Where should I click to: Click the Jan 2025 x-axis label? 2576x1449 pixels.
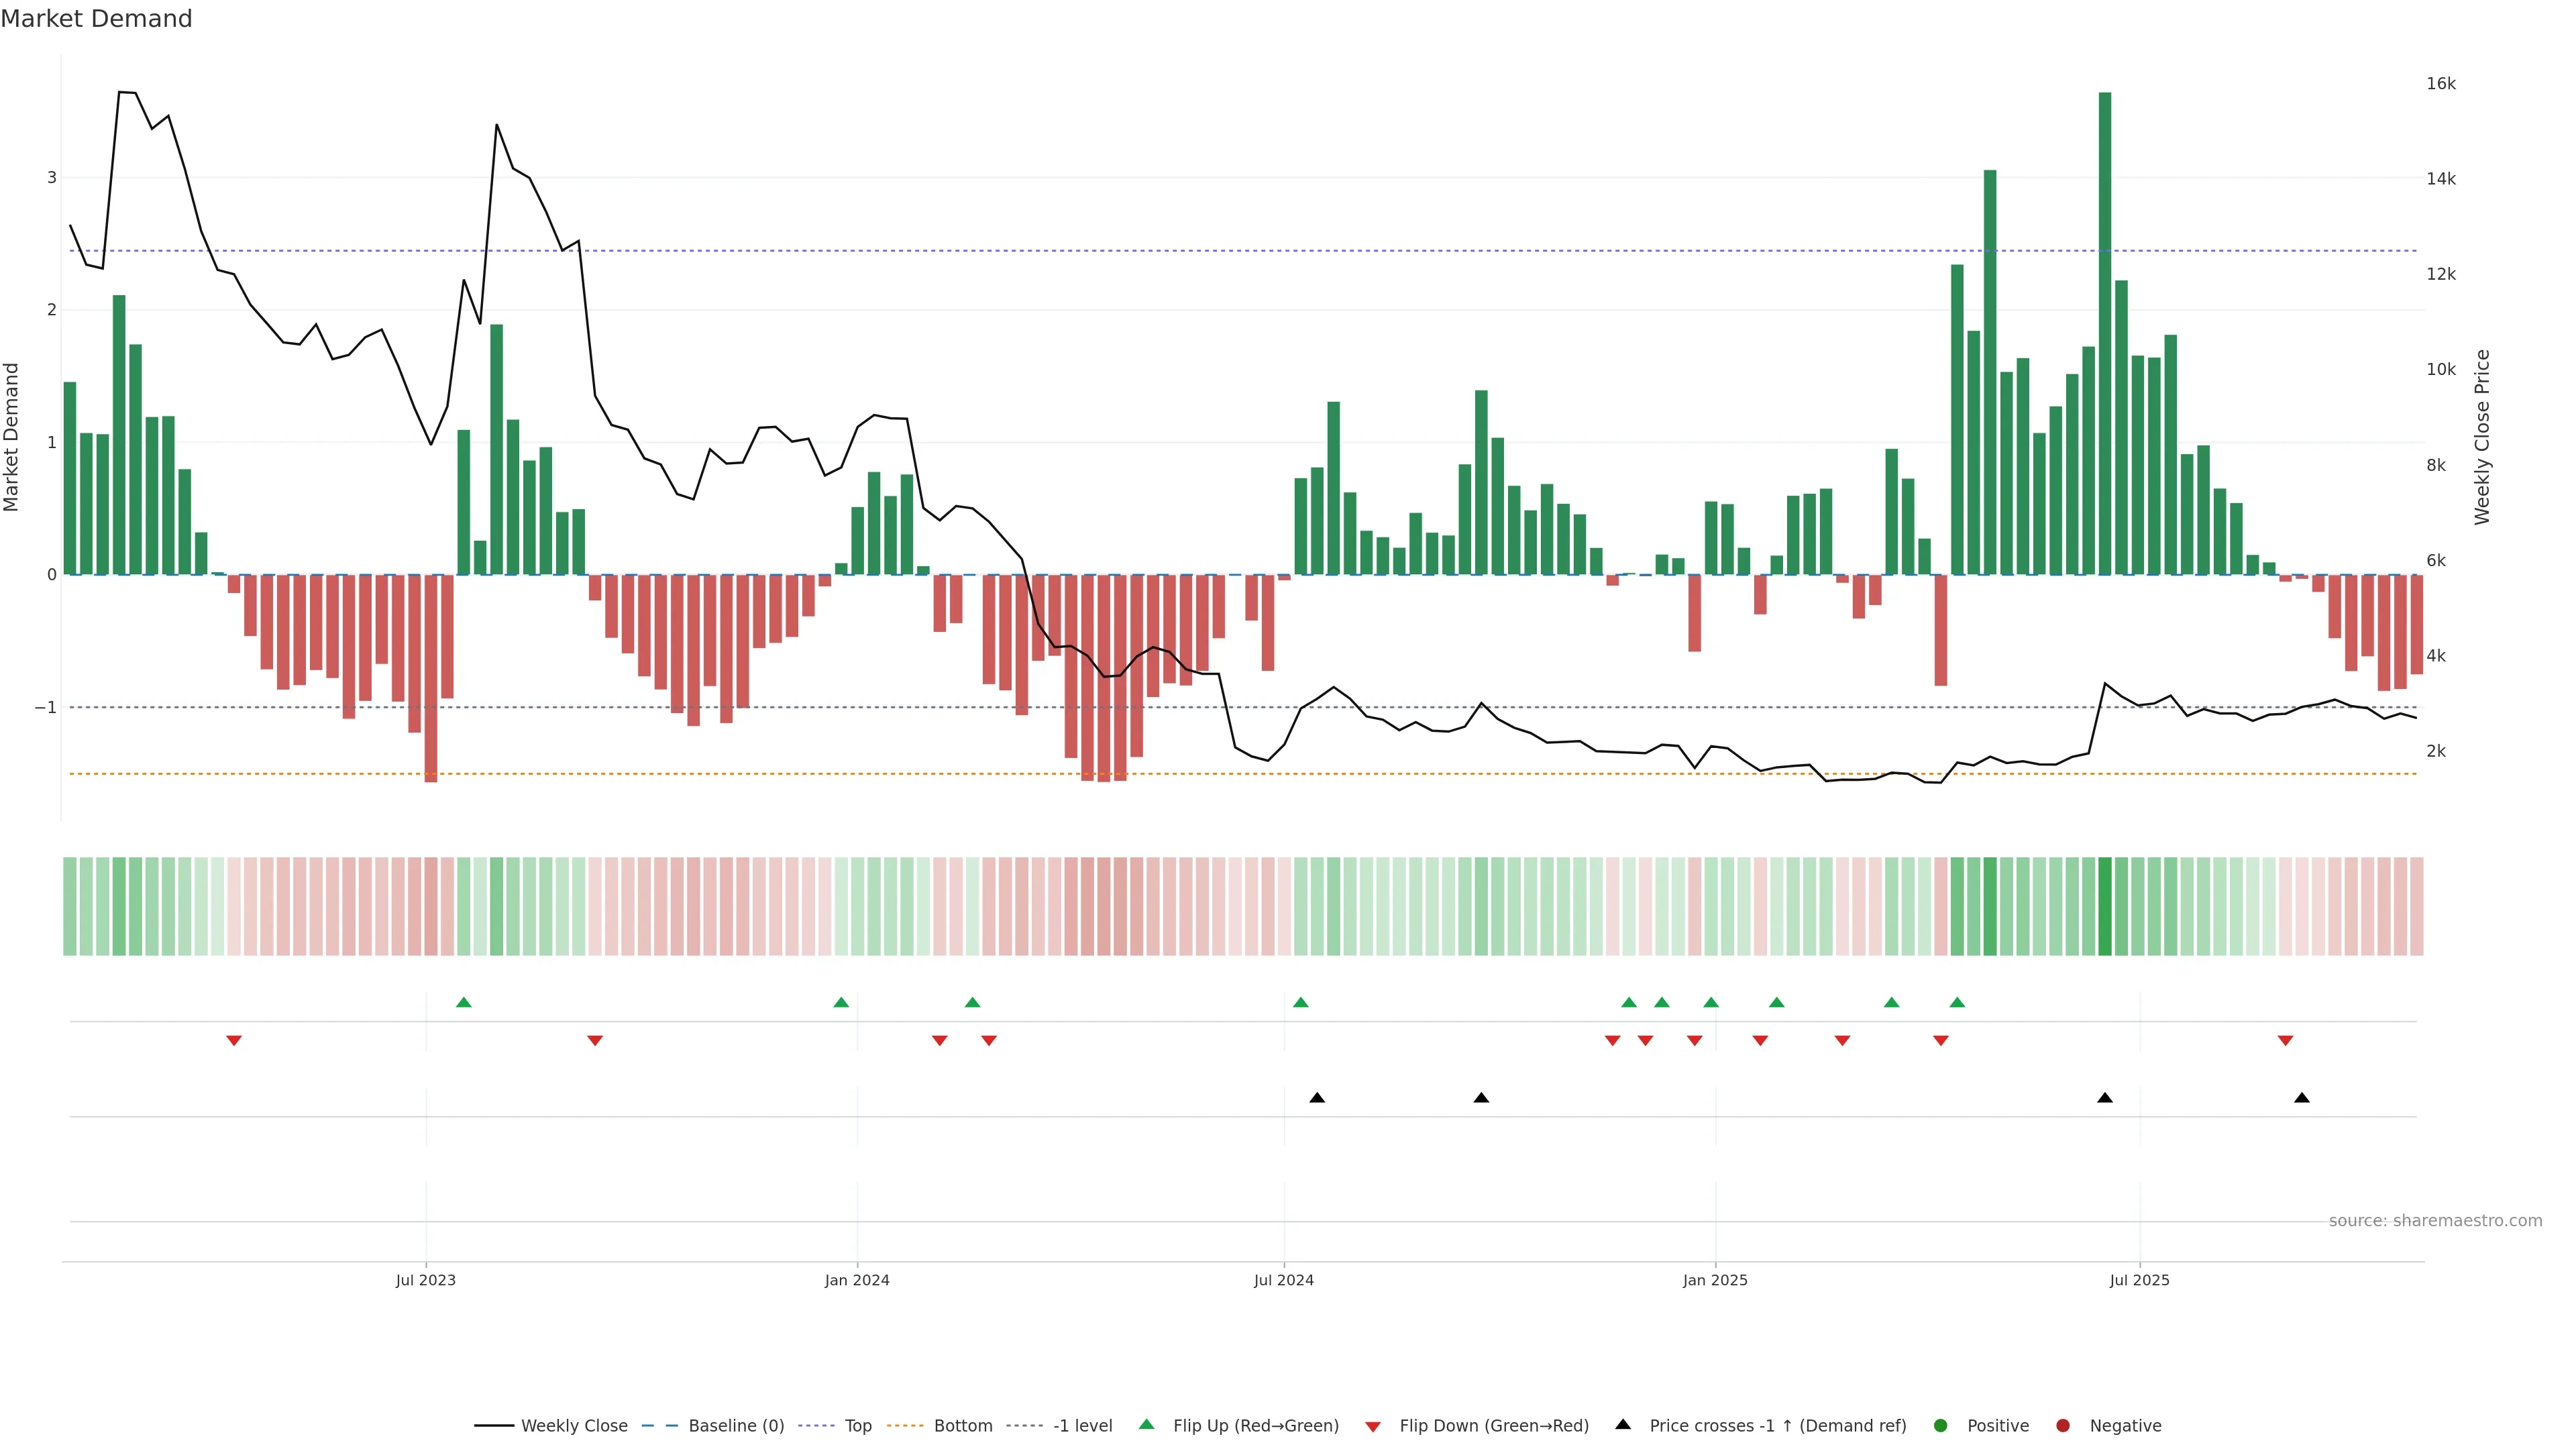click(x=1715, y=1280)
